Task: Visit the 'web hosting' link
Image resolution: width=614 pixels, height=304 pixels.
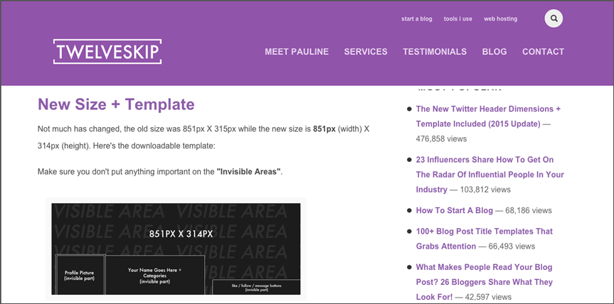Action: pos(500,18)
